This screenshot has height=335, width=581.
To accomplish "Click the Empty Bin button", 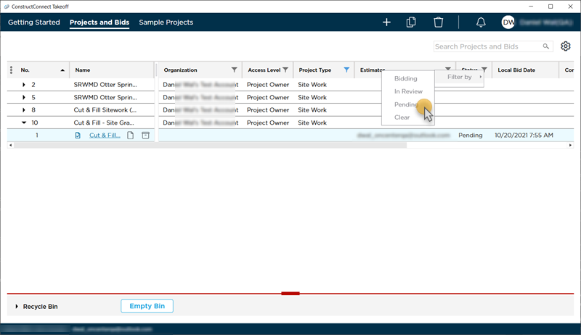I will click(x=147, y=306).
